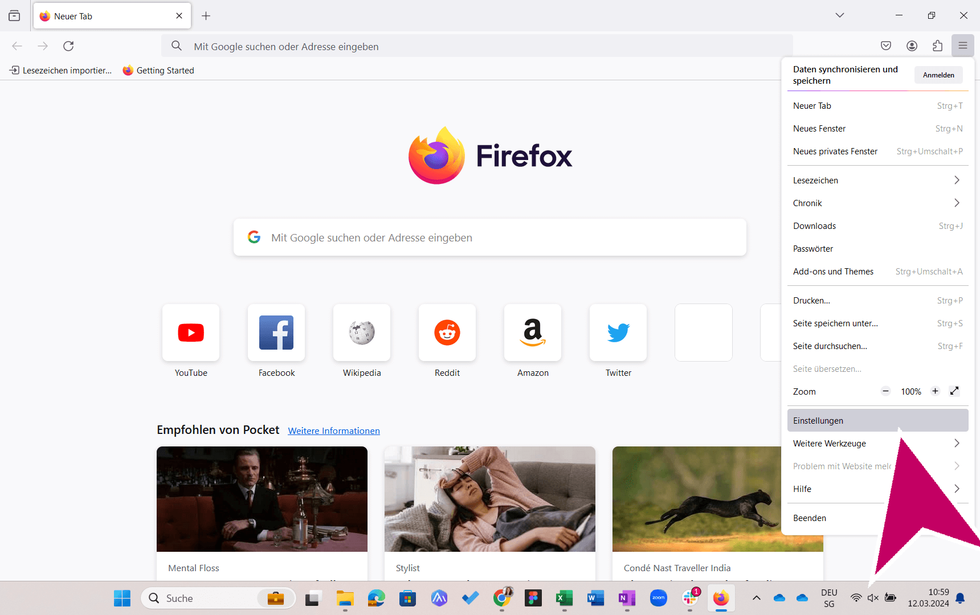
Task: Open the Firefox hamburger menu button
Action: [962, 46]
